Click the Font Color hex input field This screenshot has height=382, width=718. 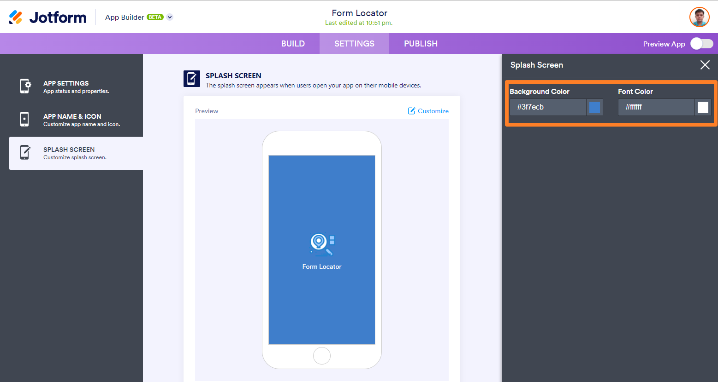click(x=656, y=107)
